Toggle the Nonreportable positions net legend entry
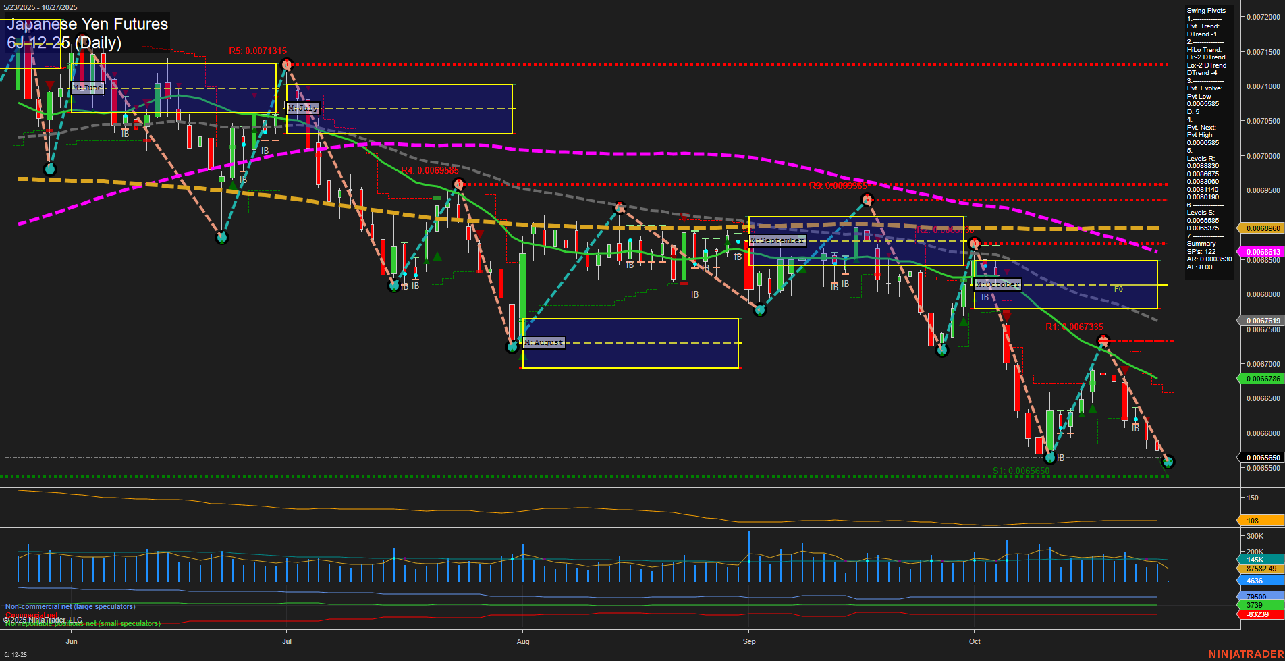The width and height of the screenshot is (1285, 661). click(x=81, y=624)
